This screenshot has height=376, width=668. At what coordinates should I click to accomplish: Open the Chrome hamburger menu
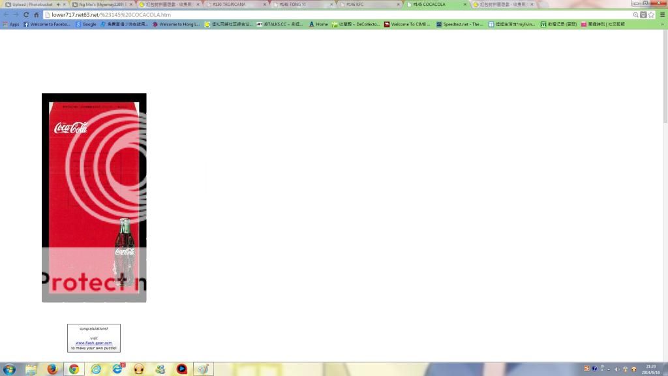pyautogui.click(x=662, y=14)
